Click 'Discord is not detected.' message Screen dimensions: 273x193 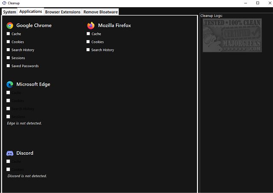coord(27,176)
